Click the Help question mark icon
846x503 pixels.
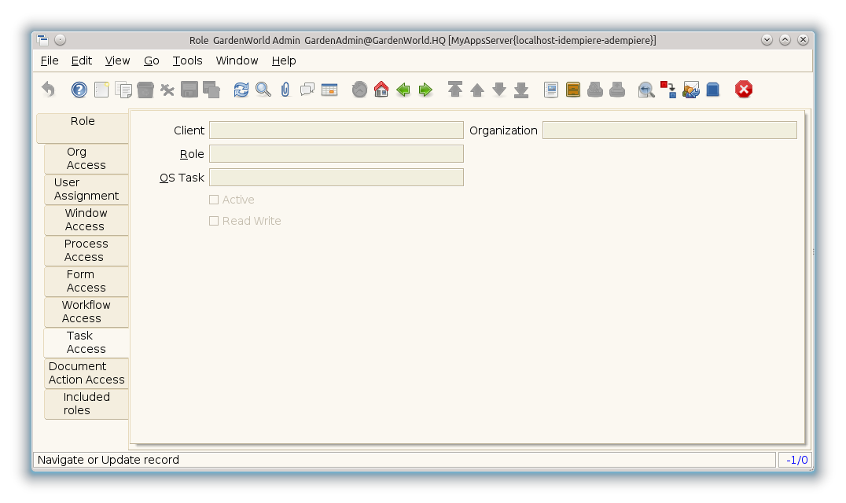tap(79, 90)
